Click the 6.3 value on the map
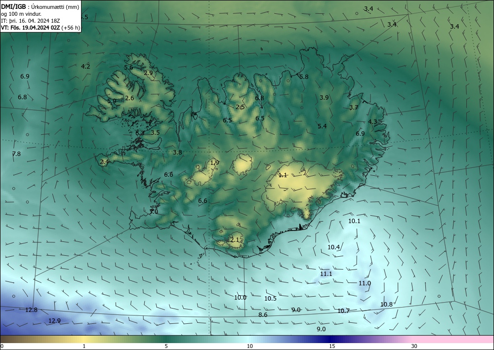Image resolution: width=494 pixels, height=350 pixels. pos(140,133)
